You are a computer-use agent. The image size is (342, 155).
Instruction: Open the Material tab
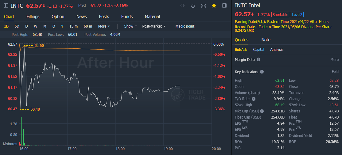tap(153, 17)
